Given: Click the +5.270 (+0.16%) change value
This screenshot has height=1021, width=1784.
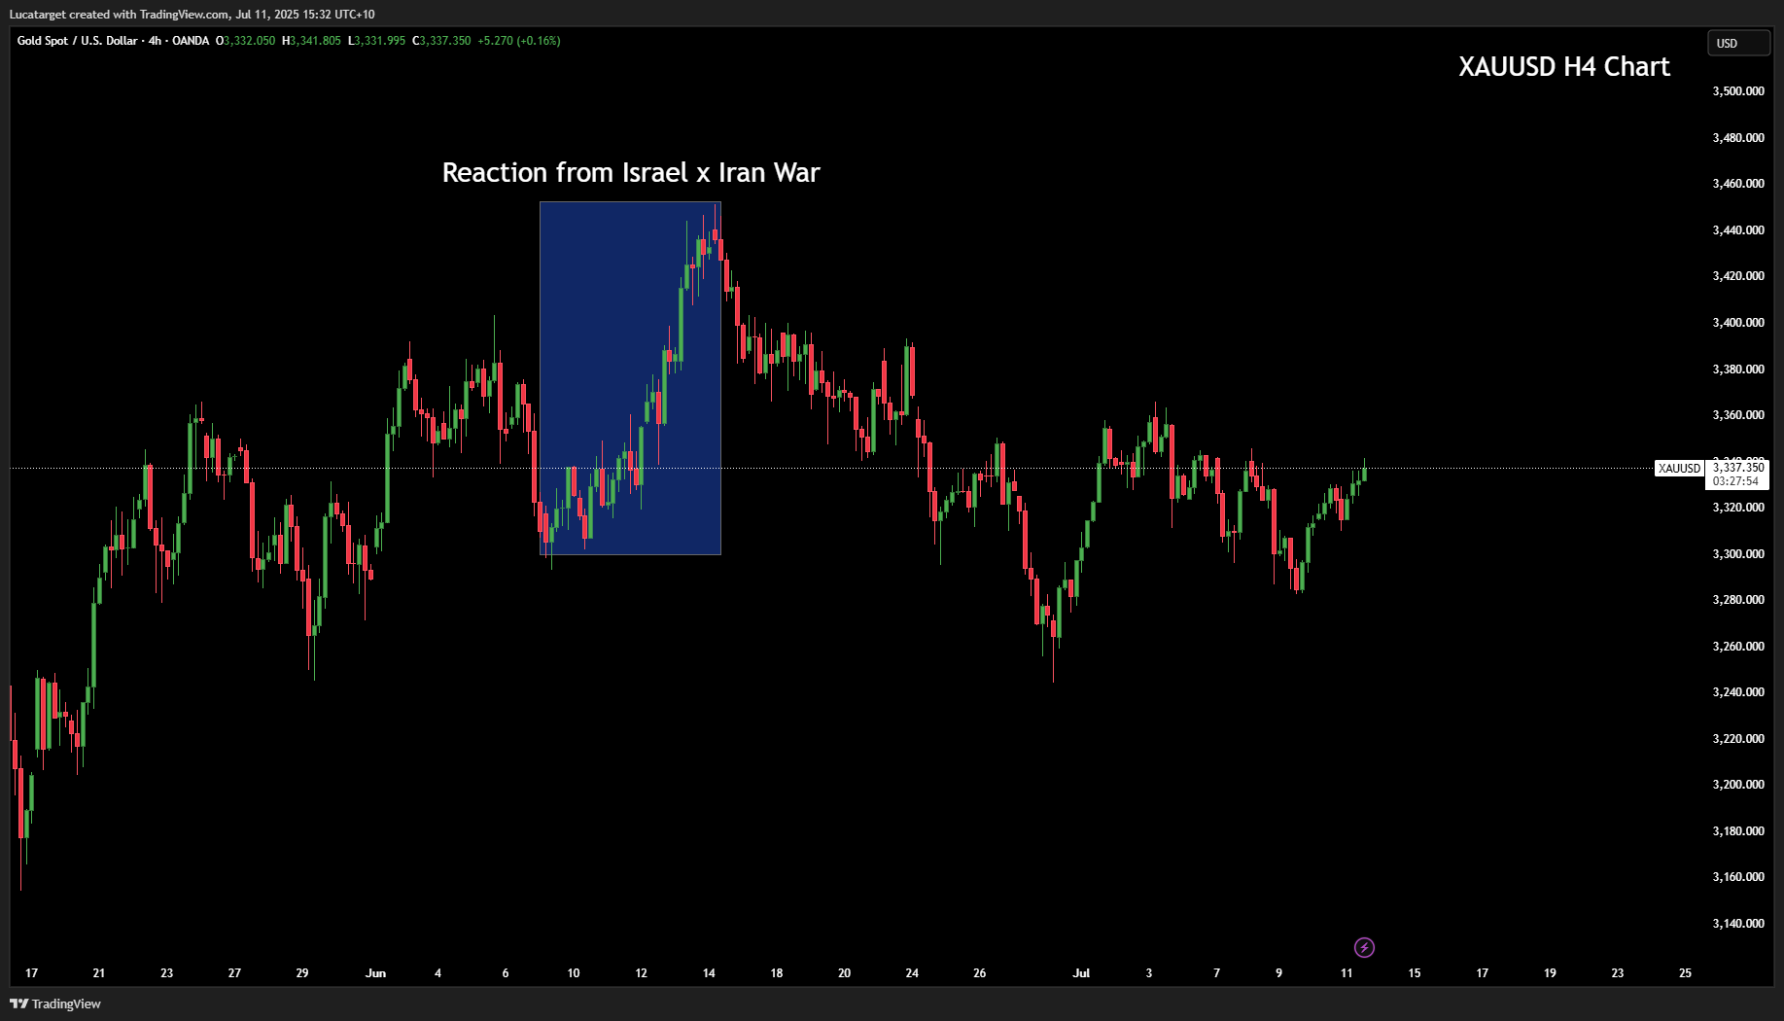Looking at the screenshot, I should point(518,41).
